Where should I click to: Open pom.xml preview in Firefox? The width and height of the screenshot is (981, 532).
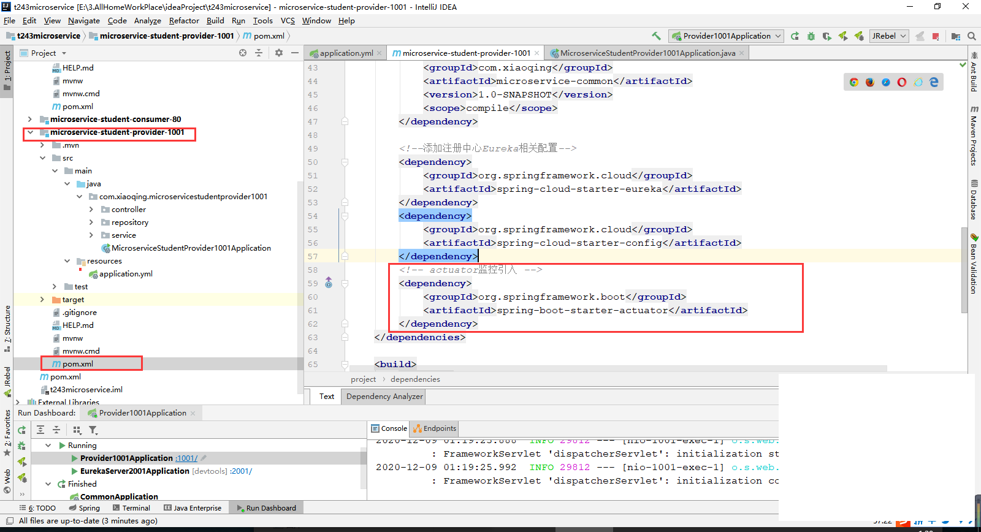(869, 82)
